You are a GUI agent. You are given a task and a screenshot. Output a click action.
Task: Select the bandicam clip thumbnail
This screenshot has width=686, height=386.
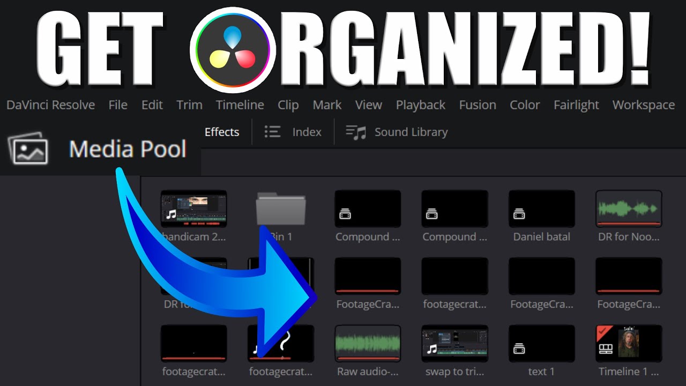coord(194,209)
